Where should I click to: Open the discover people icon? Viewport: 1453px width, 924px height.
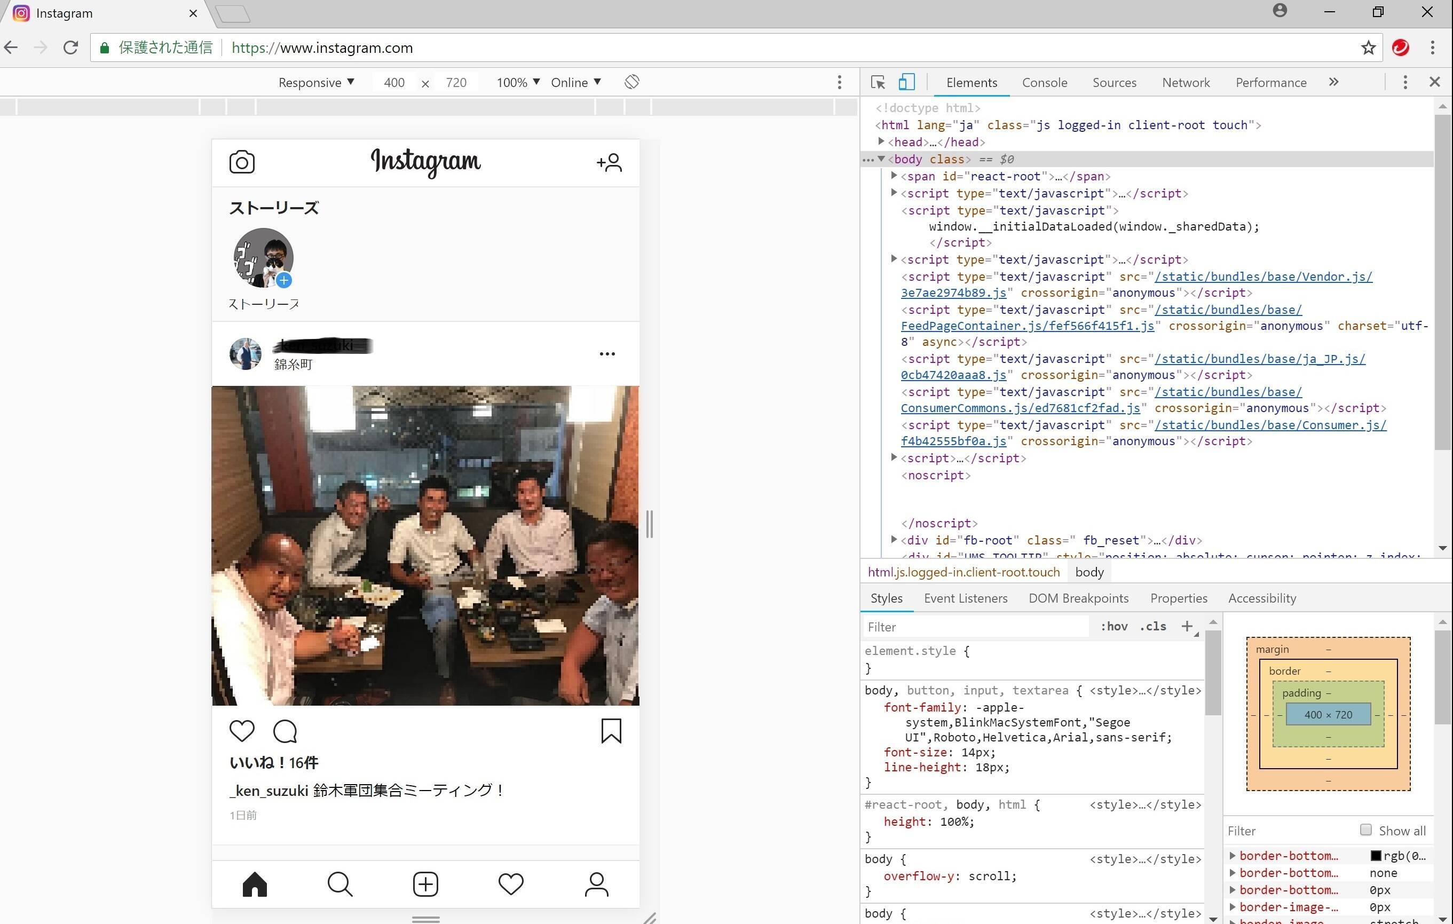[609, 162]
